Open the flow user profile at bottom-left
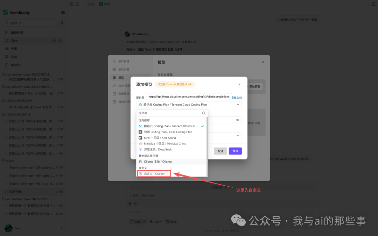378x236 pixels. pyautogui.click(x=34, y=228)
